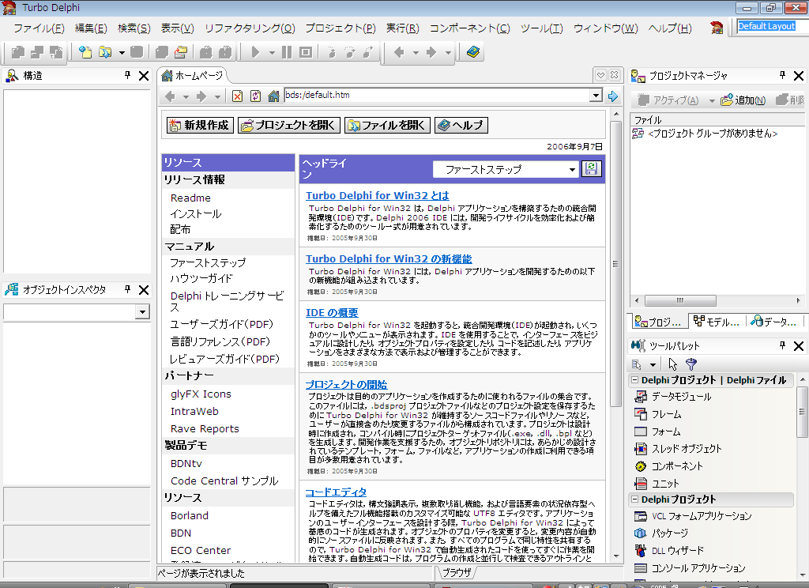Click the helmet icon by layout box
The height and width of the screenshot is (588, 809).
pos(716,28)
